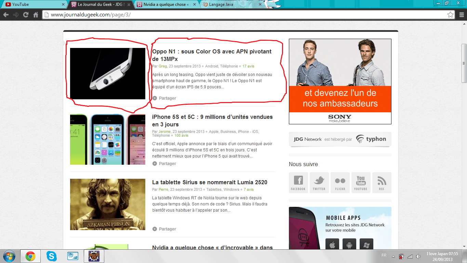Close the Langage Java tab
Viewport: 467px width, 263px height.
tap(260, 4)
